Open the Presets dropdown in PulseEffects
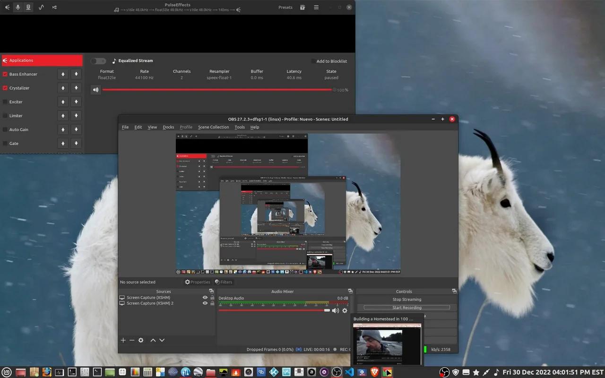Screen dimensions: 605x378 [285, 8]
